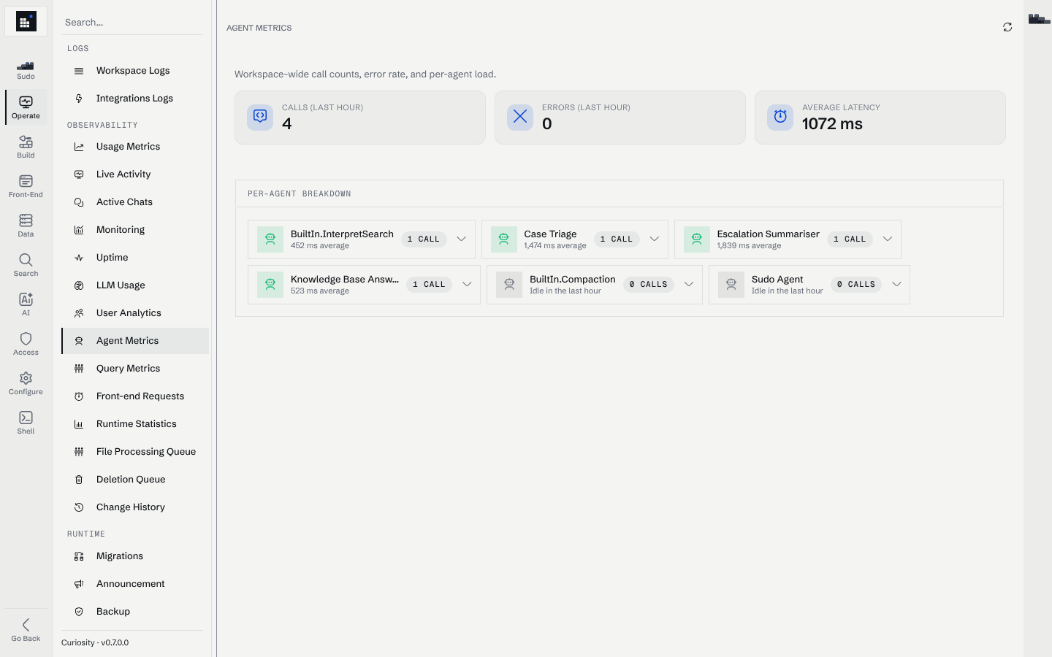Click the BuiltIn.InterpretSearch agent robot icon
This screenshot has width=1052, height=657.
click(270, 239)
